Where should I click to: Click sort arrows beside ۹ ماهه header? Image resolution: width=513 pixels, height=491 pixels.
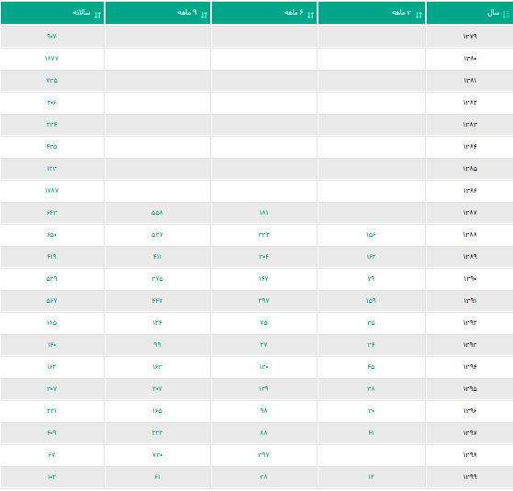click(x=204, y=15)
